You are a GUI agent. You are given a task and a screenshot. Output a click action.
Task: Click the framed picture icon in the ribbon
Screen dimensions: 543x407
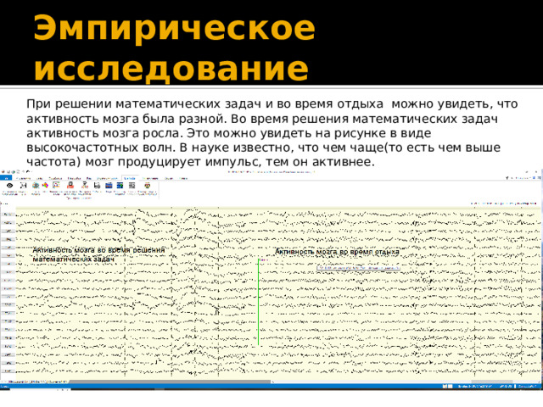tap(56, 185)
